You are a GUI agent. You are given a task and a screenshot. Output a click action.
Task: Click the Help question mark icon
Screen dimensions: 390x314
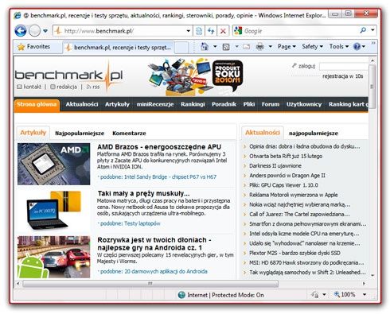point(357,47)
